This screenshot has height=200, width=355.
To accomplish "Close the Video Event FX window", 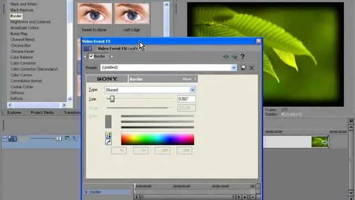I will pyautogui.click(x=258, y=41).
